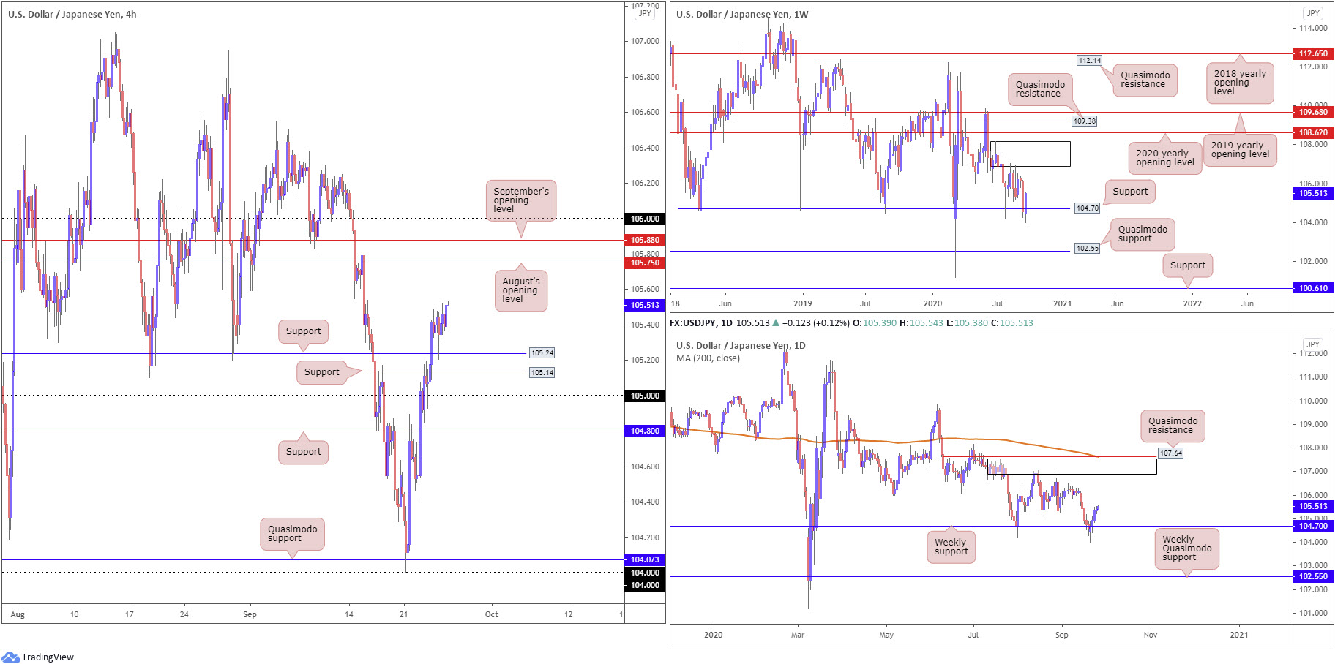Select the 1D chart title text
The image size is (1335, 664).
click(x=741, y=345)
